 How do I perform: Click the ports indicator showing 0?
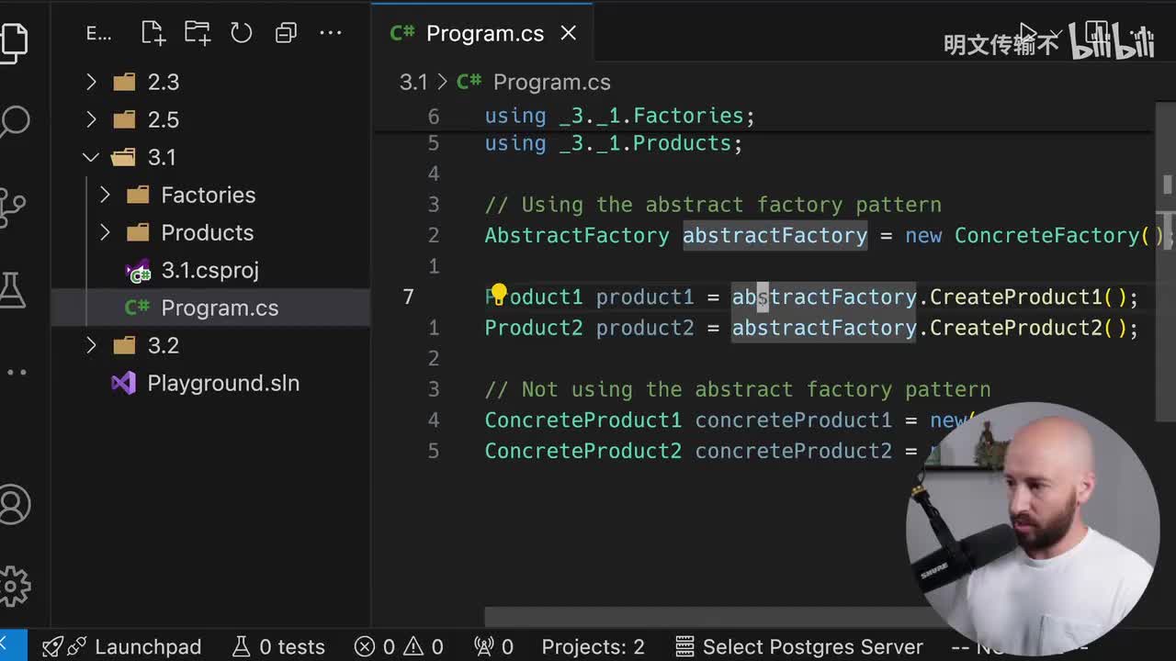tap(493, 646)
